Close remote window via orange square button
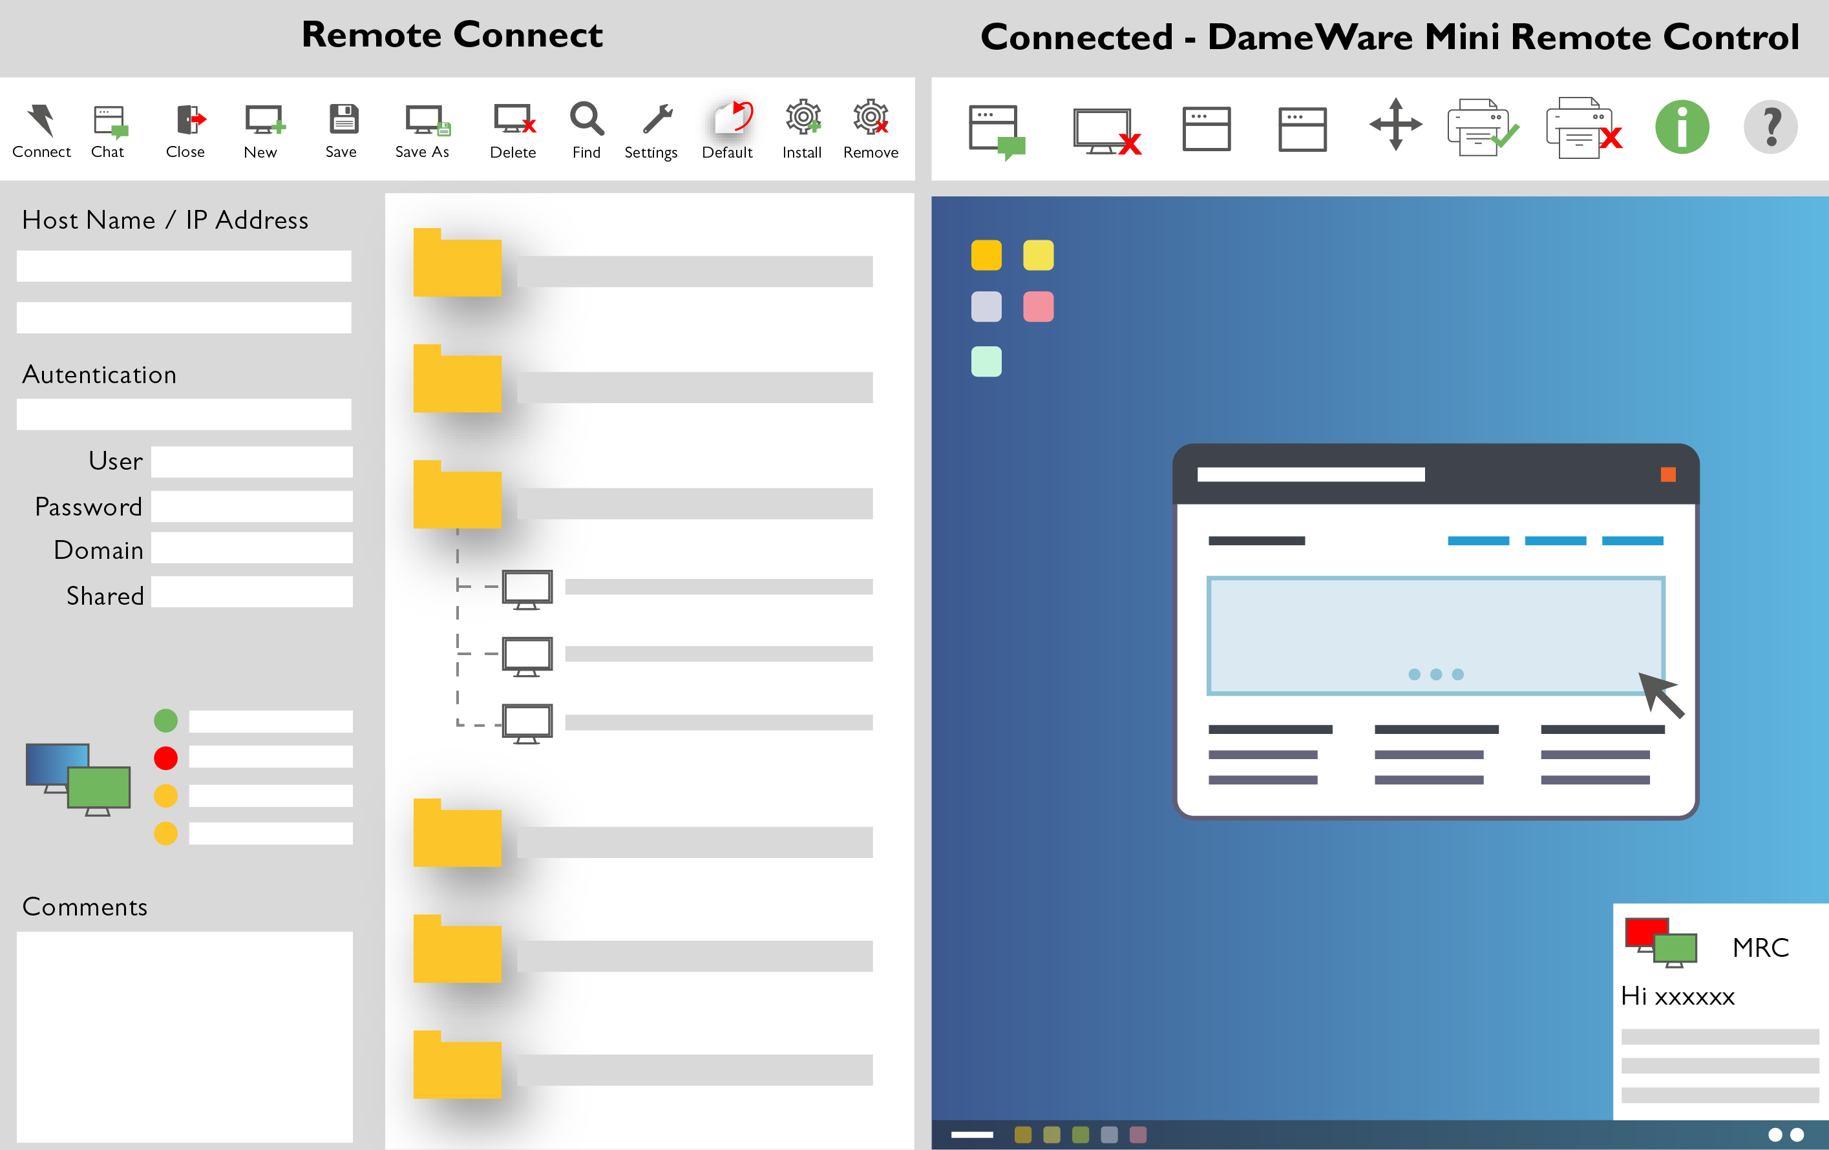1829x1150 pixels. pyautogui.click(x=1668, y=474)
